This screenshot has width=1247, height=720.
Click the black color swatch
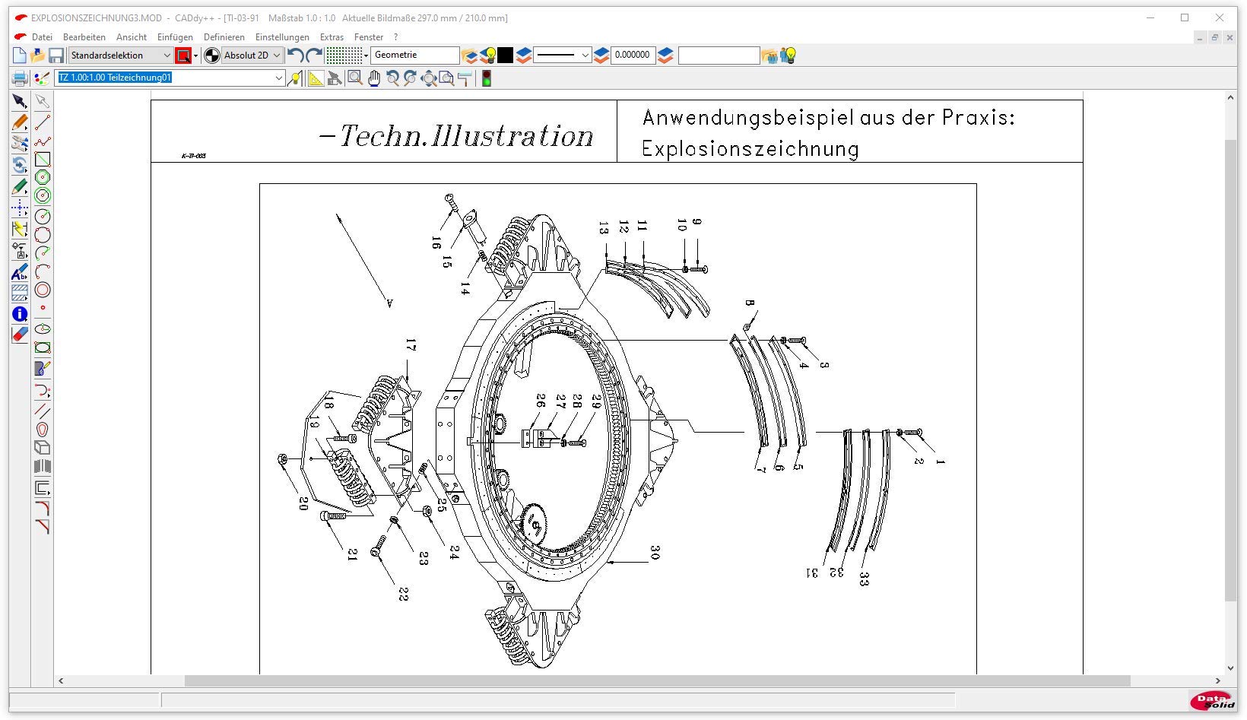506,56
